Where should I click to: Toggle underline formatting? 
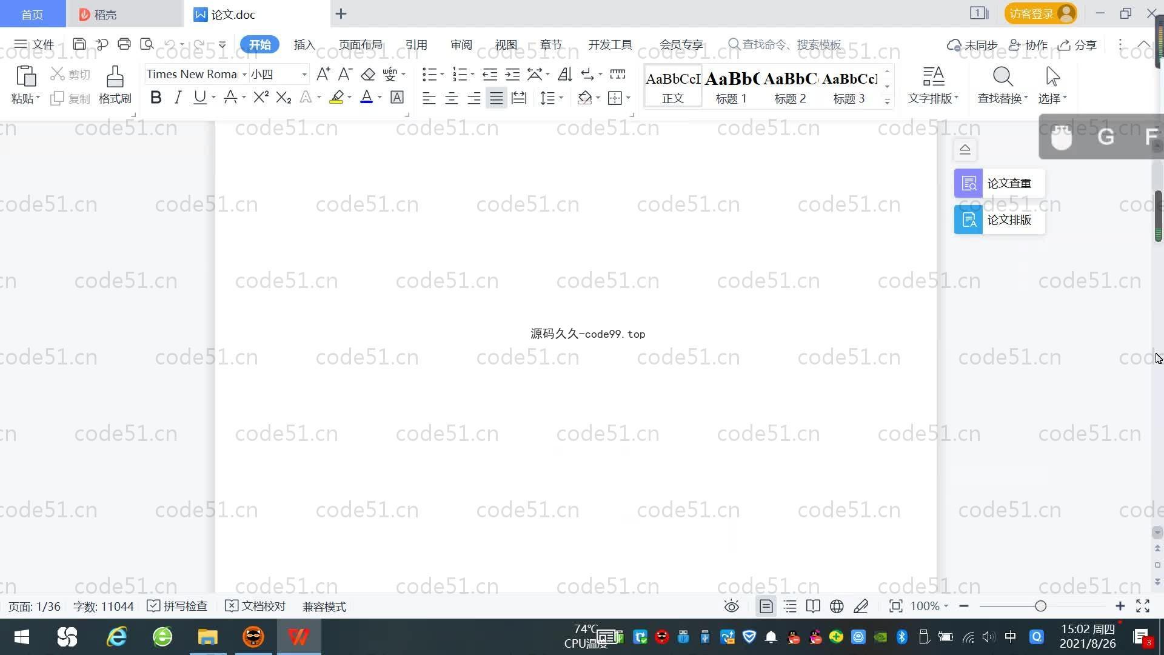coord(199,97)
